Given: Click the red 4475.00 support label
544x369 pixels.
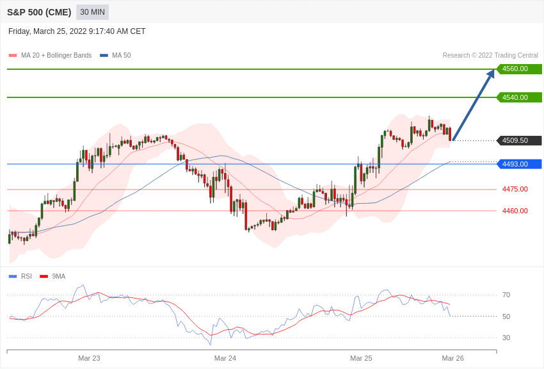Looking at the screenshot, I should click(515, 189).
